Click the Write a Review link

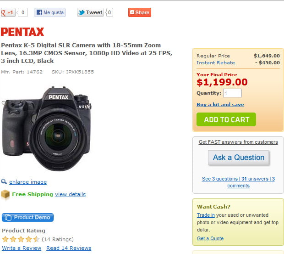22,248
